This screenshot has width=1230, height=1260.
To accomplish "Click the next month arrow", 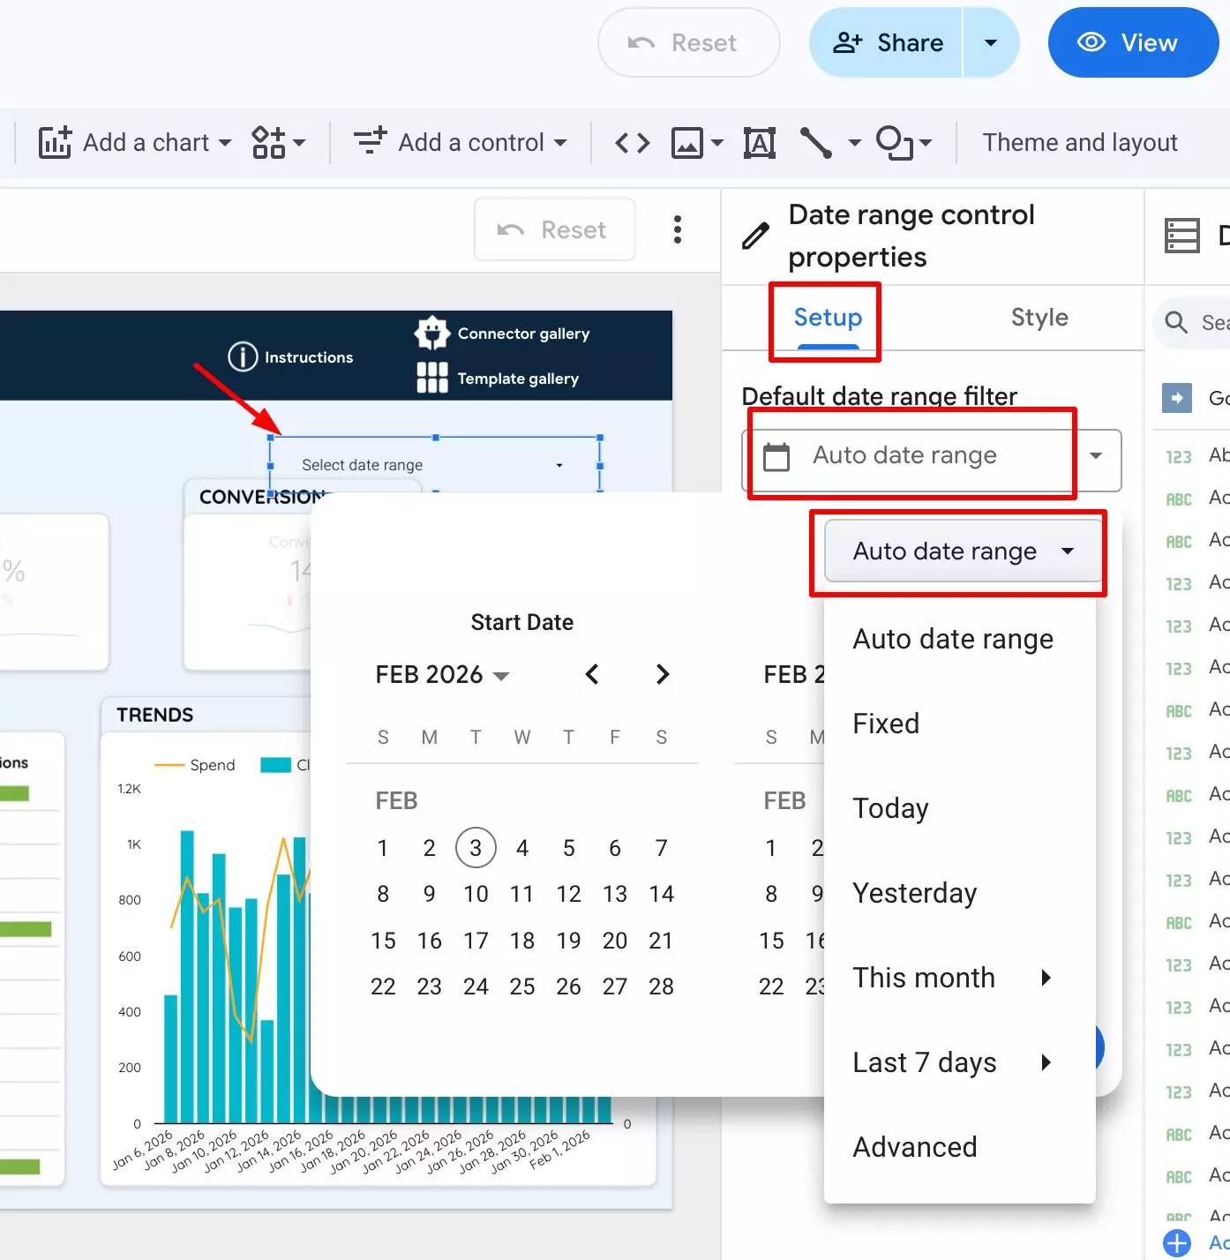I will point(663,675).
